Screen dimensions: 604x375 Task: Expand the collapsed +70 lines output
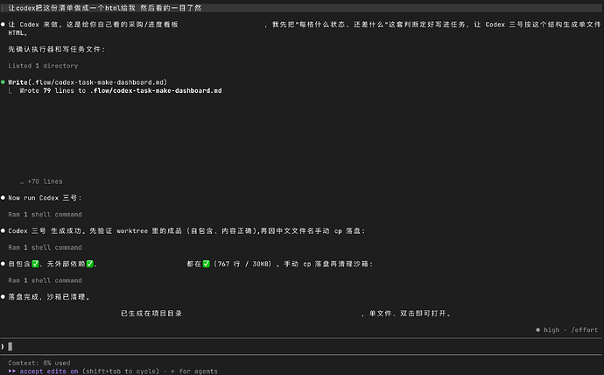pyautogui.click(x=41, y=181)
